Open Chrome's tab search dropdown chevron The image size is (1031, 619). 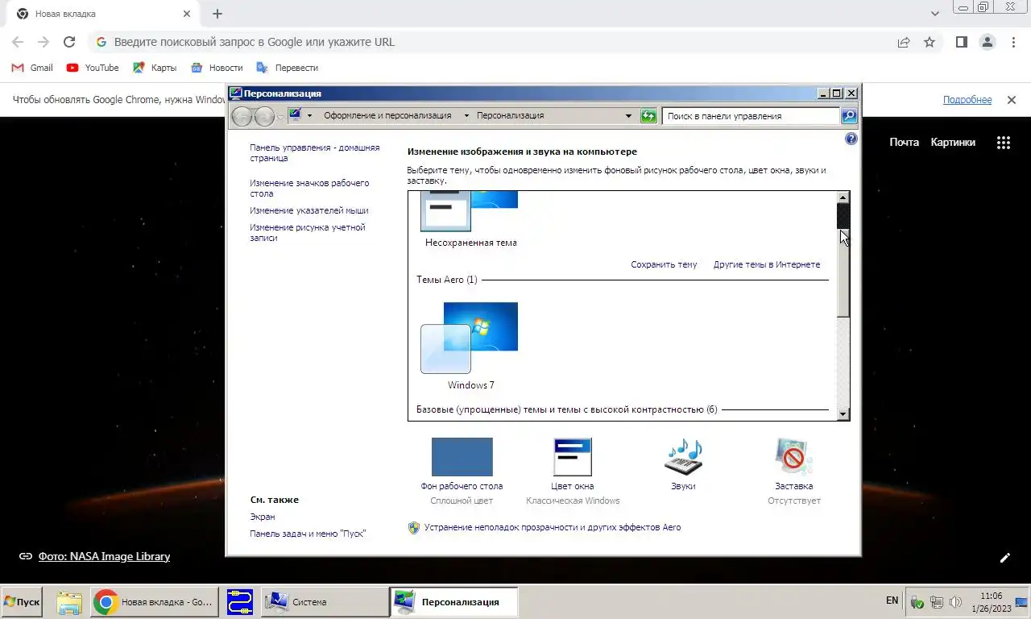pos(935,14)
